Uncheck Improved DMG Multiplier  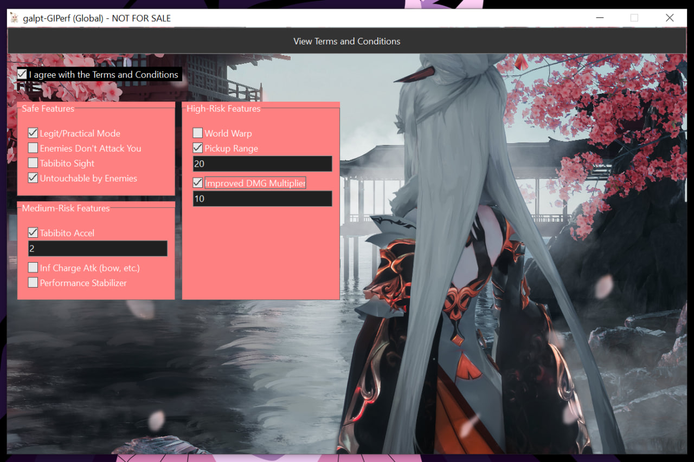tap(198, 183)
